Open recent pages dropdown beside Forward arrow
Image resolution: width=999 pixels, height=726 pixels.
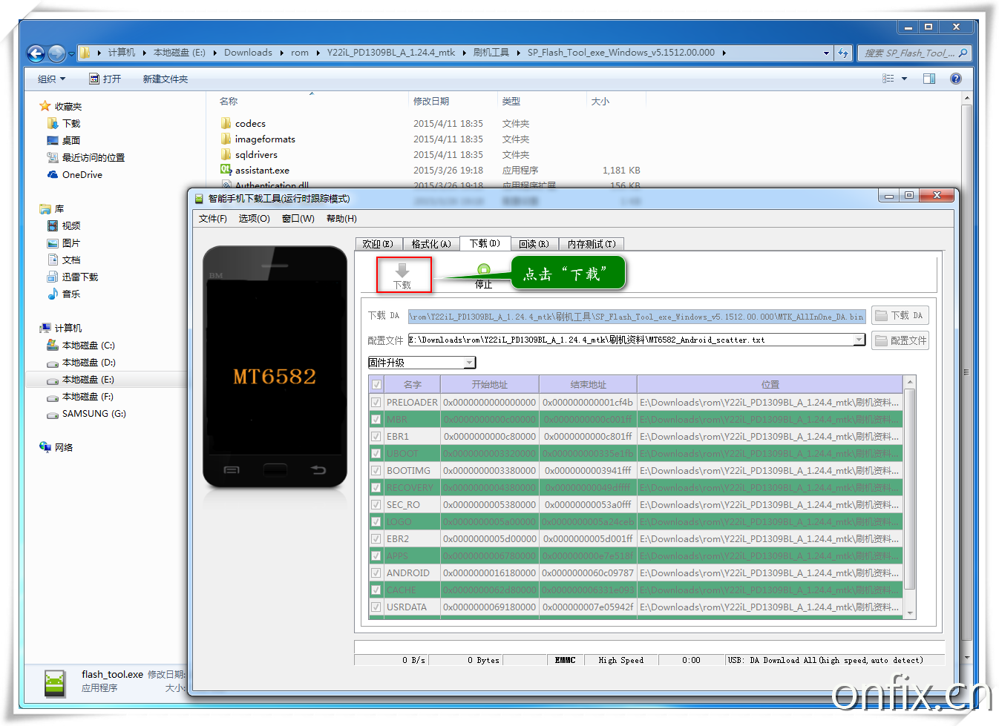[x=71, y=53]
